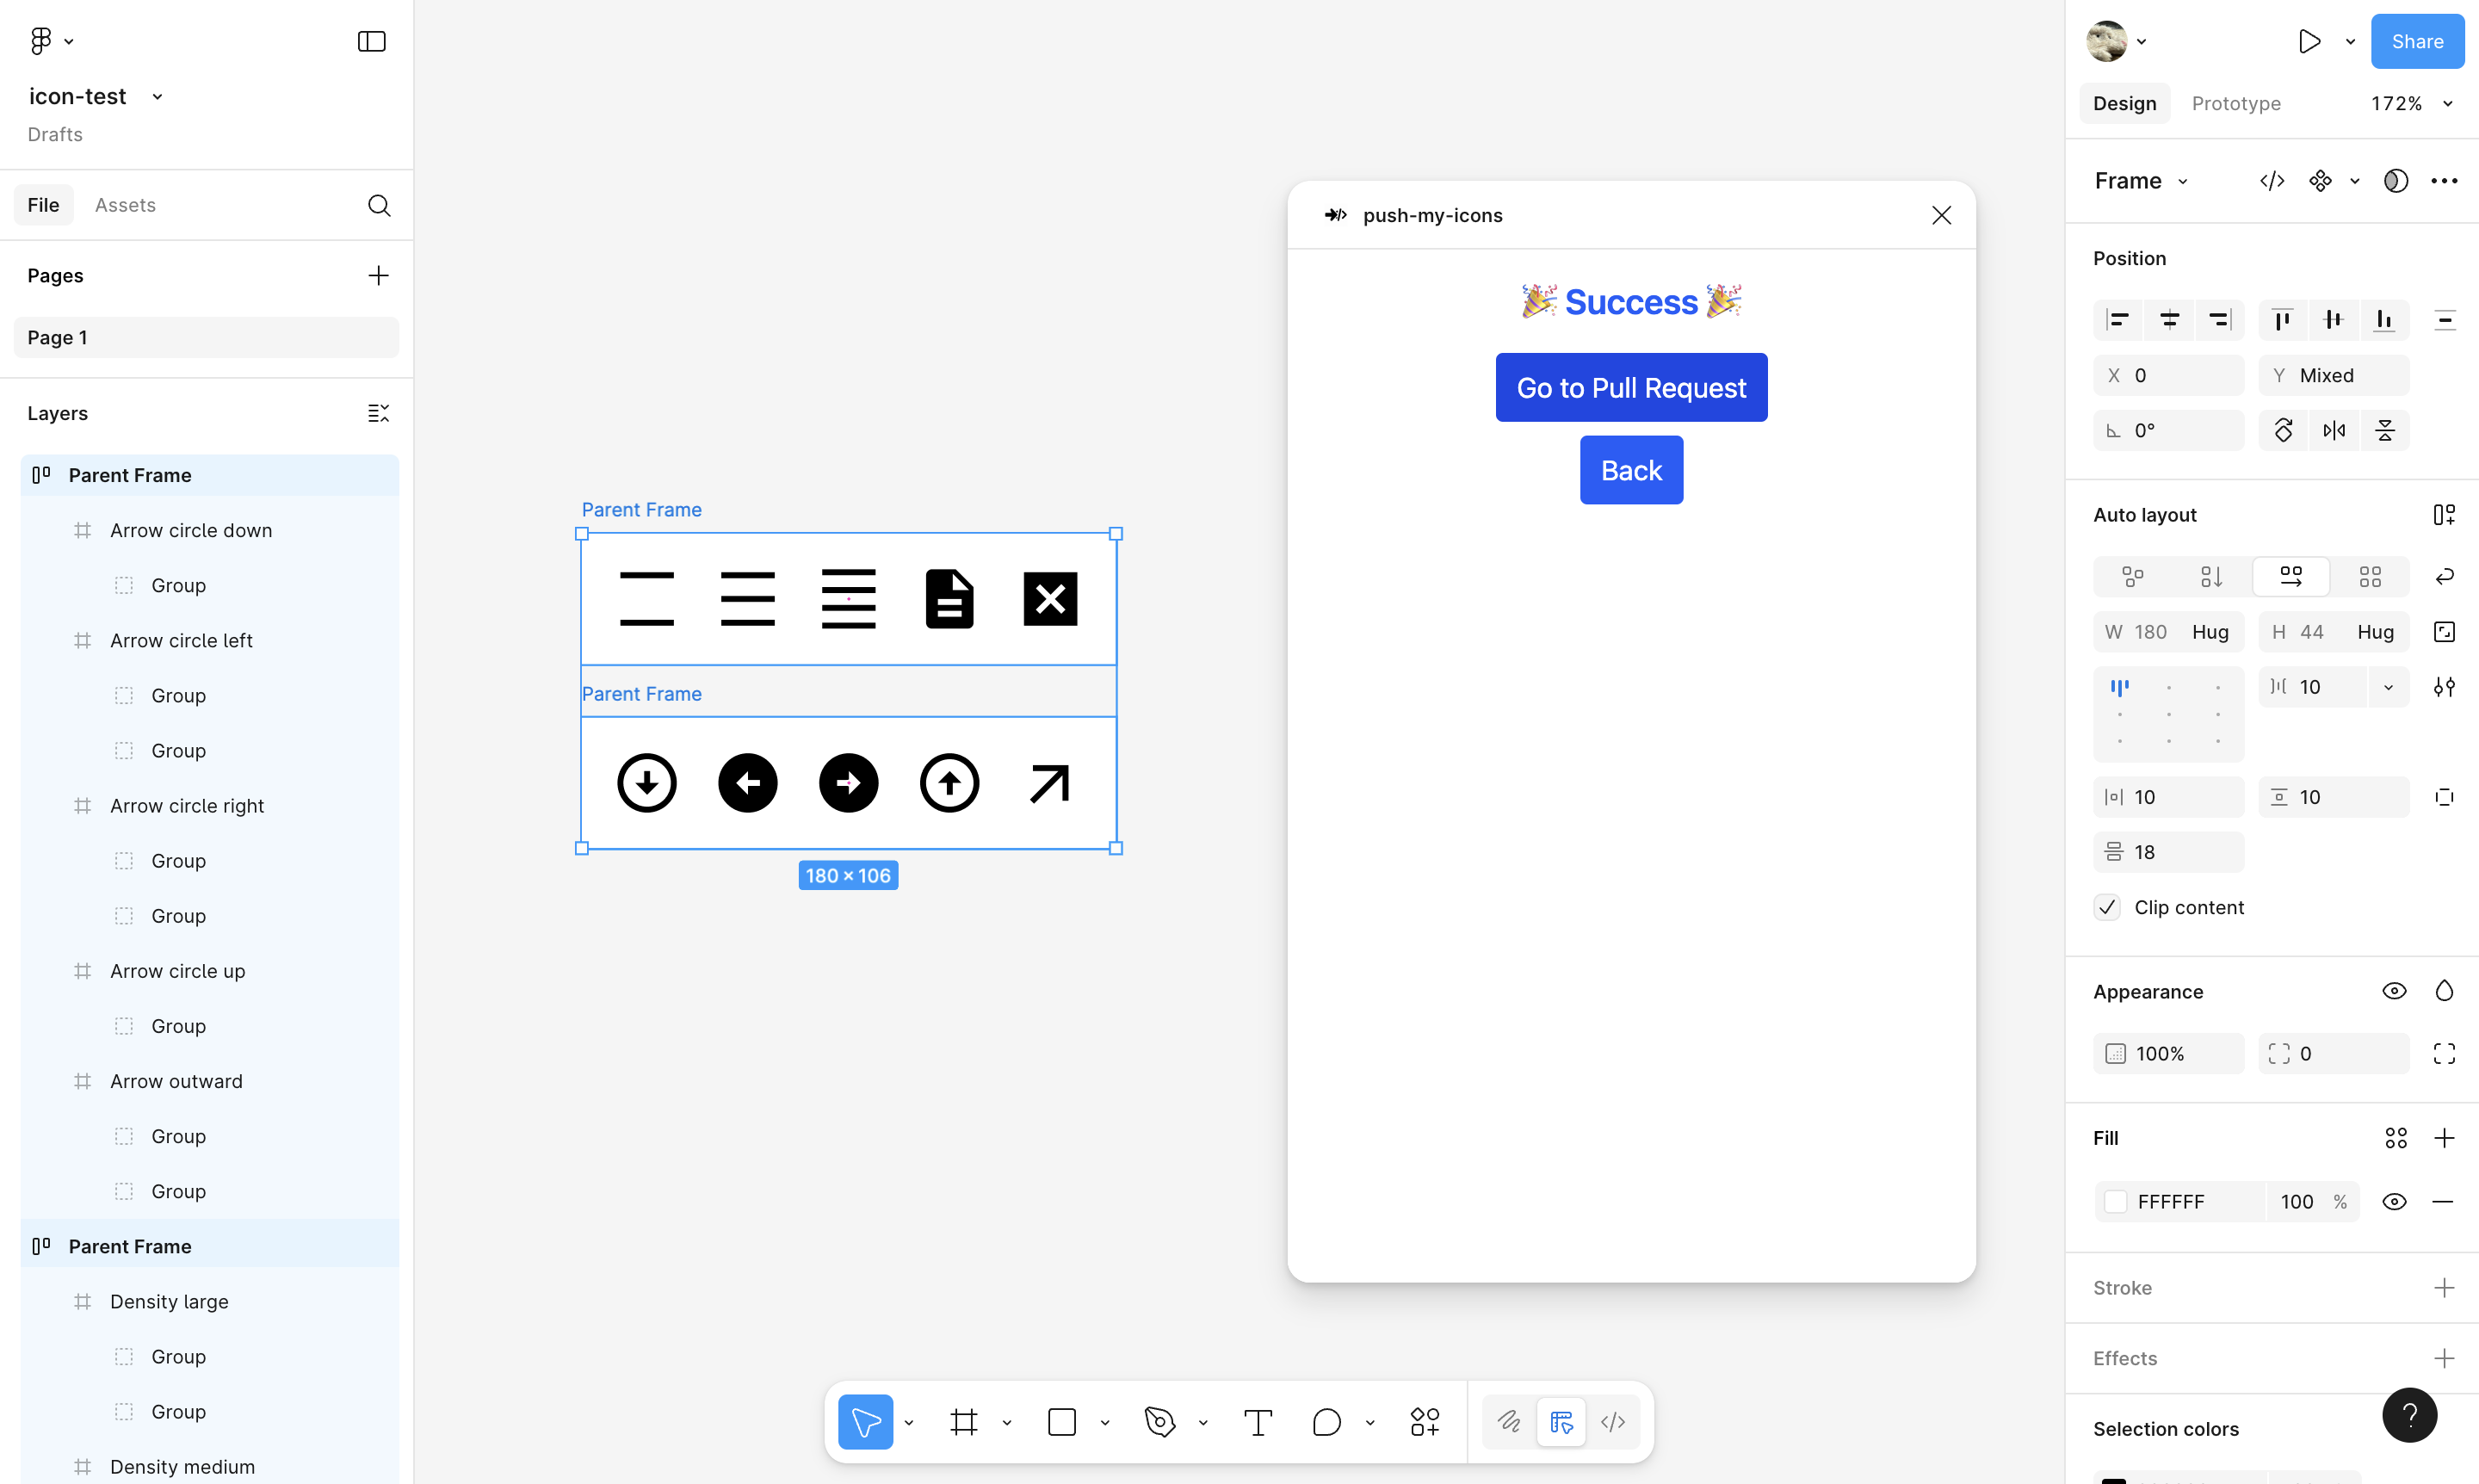Select the Move tool in the toolbar
This screenshot has height=1484, width=2479.
point(865,1421)
